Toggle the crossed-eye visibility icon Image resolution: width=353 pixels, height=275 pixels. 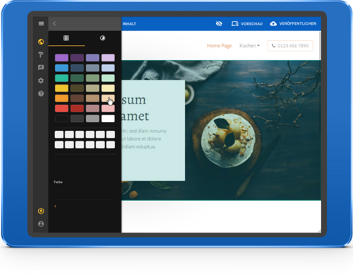219,23
